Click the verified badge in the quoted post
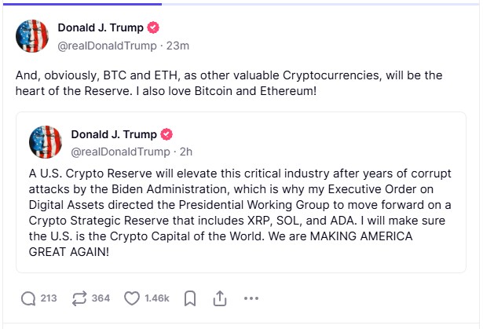483x329 pixels. click(166, 134)
